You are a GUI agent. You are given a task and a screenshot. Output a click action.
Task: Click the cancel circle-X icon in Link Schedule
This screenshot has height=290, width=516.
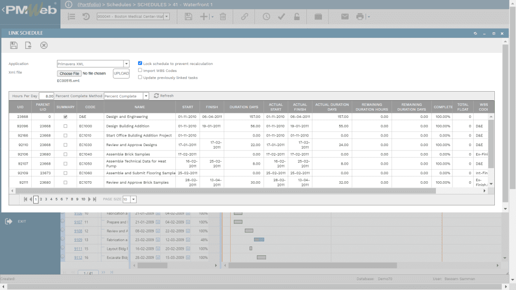[x=44, y=45]
